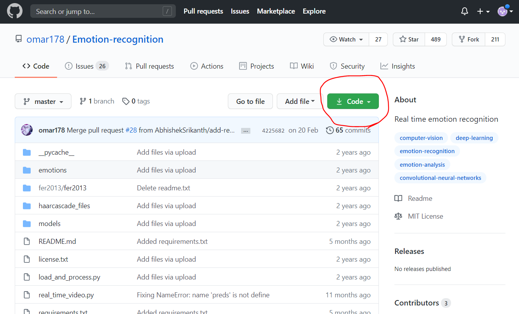Open the Emotion-recognition repository link
Viewport: 519px width, 314px height.
[118, 40]
